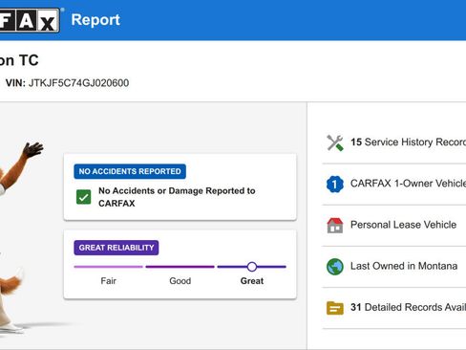Open the 31 Detailed Records Available row
The width and height of the screenshot is (466, 350).
(394, 308)
